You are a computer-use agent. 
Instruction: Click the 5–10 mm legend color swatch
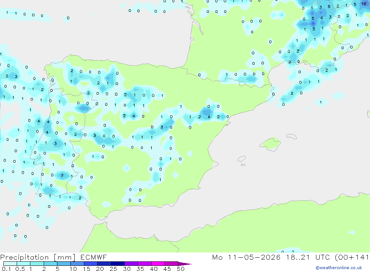[x=64, y=264]
